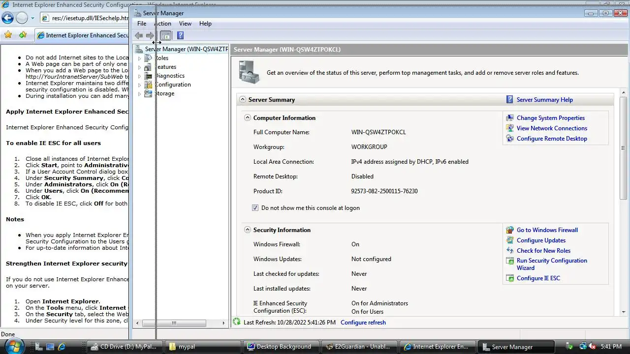Open the File menu in Server Manager
This screenshot has width=630, height=354.
coord(142,24)
